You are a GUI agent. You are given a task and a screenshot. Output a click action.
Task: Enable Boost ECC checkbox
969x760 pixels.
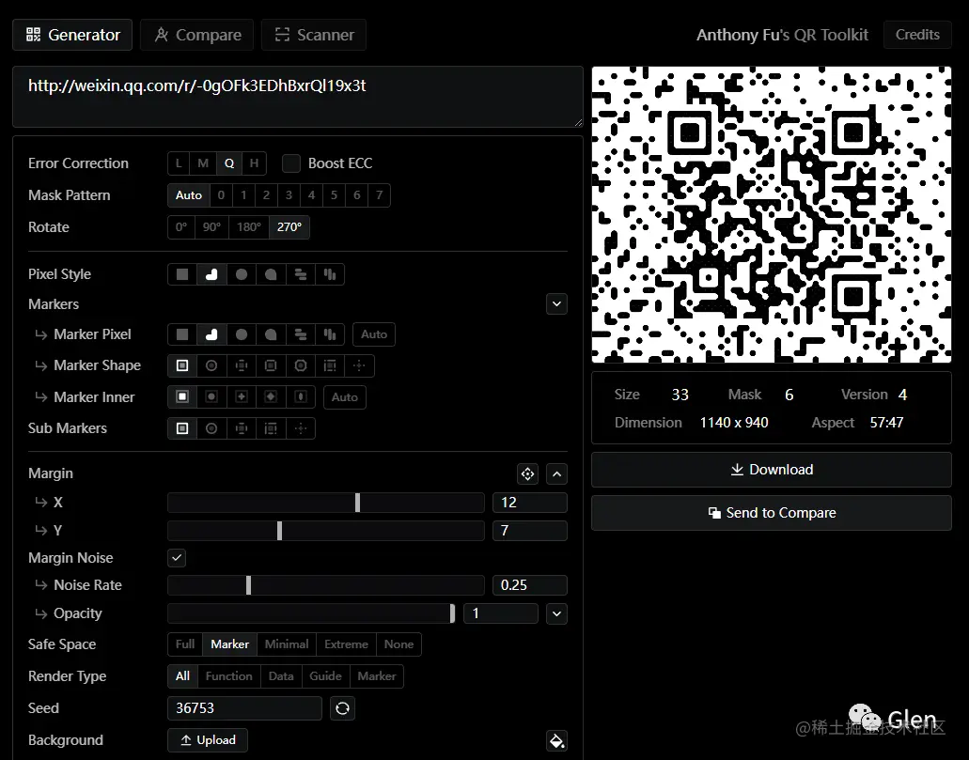point(291,163)
